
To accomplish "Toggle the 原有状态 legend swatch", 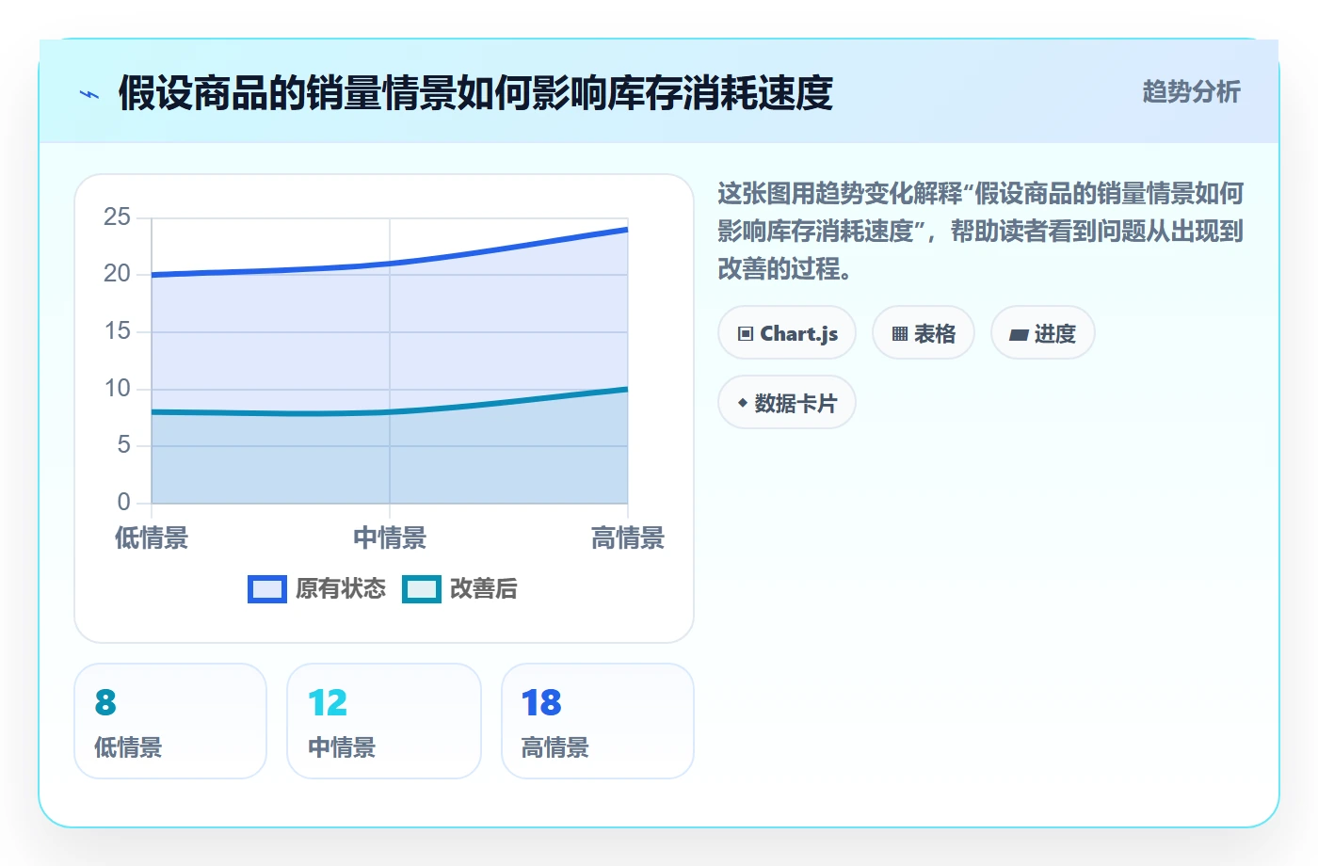I will 267,589.
